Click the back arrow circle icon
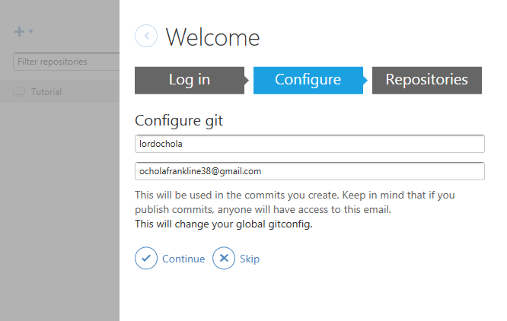 [146, 36]
